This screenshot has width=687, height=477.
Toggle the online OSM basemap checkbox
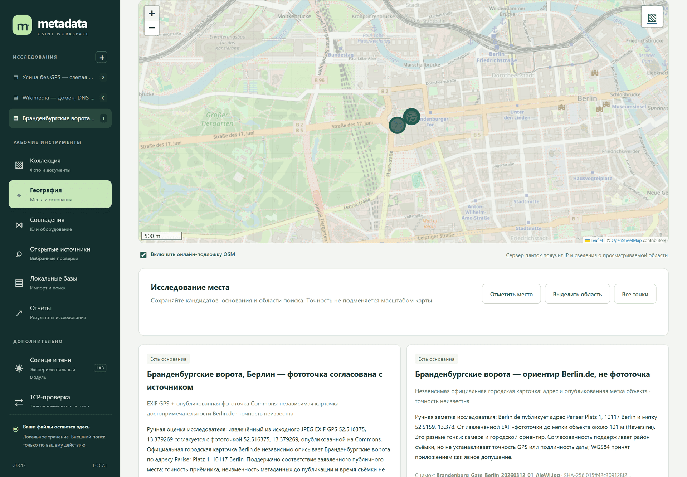(143, 255)
